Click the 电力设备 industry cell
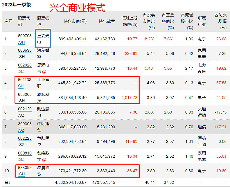230x187 pixels. pyautogui.click(x=202, y=68)
